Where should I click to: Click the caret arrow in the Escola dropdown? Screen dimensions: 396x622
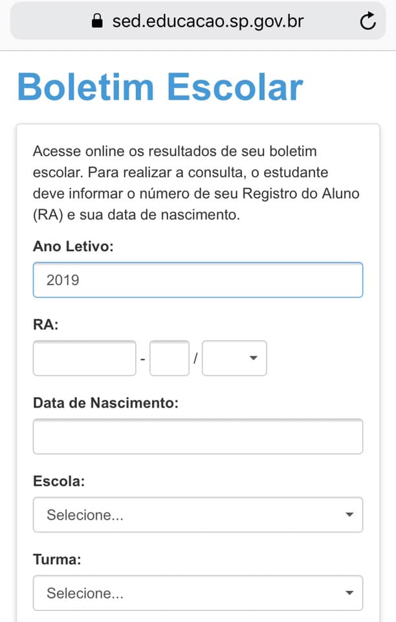coord(349,514)
